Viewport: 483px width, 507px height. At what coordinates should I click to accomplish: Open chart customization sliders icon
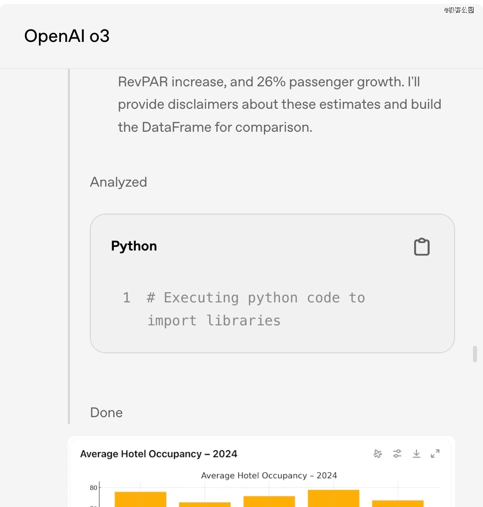[397, 454]
